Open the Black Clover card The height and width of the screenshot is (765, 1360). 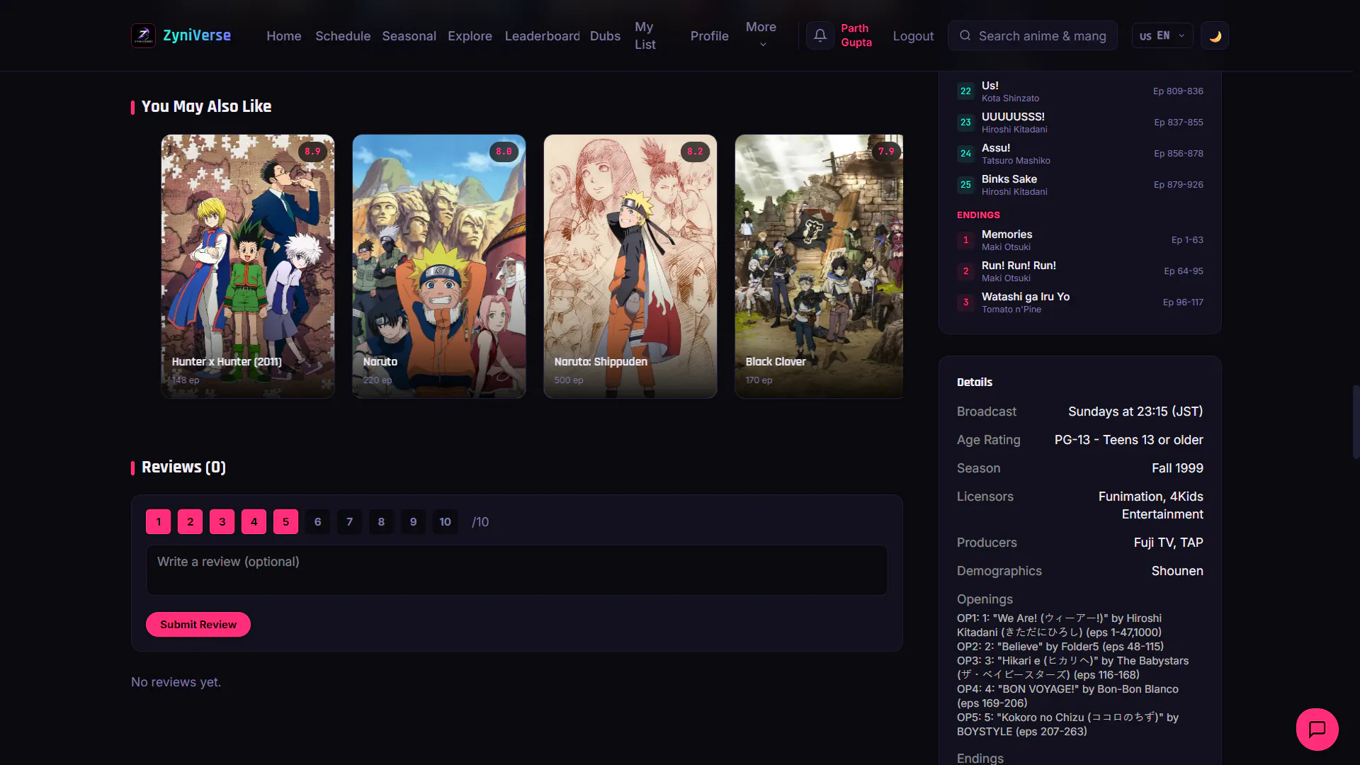pos(819,266)
